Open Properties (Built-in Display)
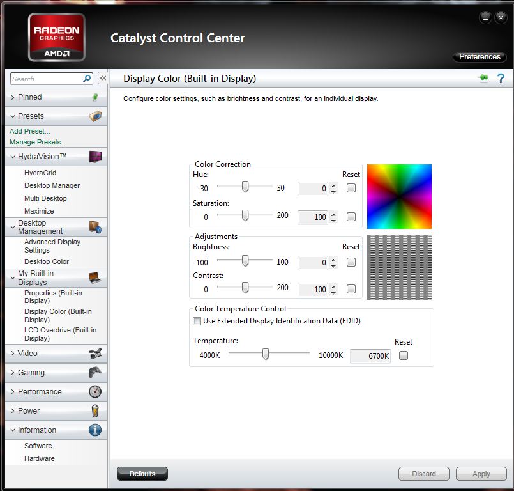The image size is (514, 491). point(53,297)
